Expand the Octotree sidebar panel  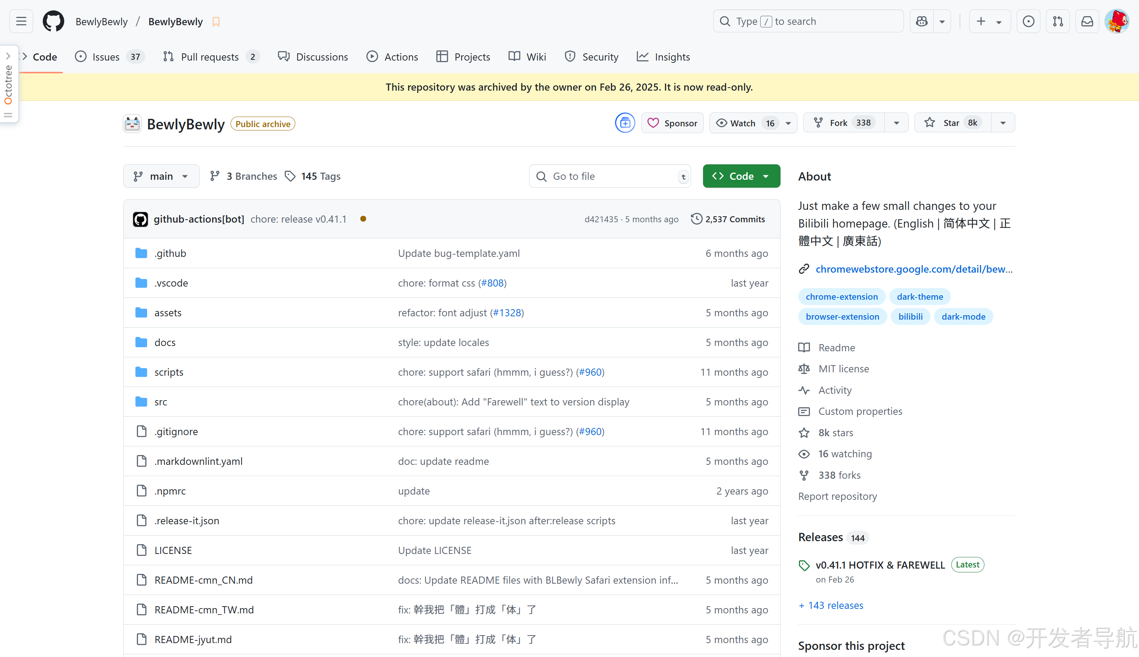tap(8, 56)
